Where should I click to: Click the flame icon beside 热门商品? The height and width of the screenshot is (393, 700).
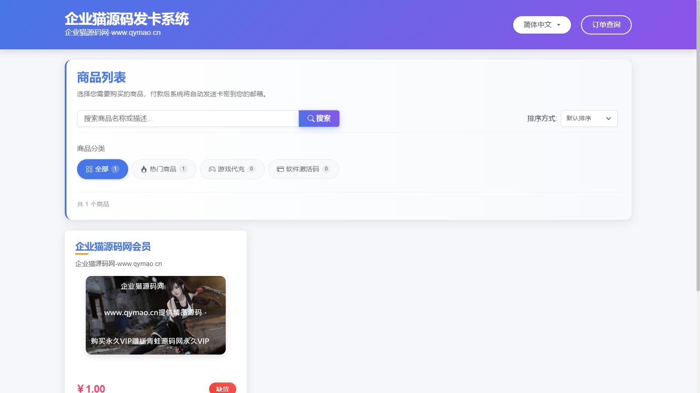point(144,169)
